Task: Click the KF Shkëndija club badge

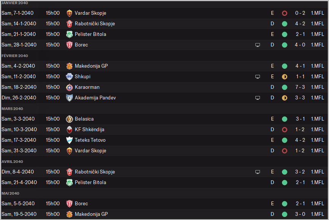Action: pyautogui.click(x=69, y=129)
